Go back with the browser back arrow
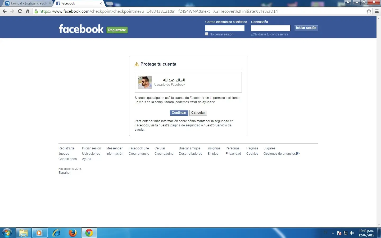The height and width of the screenshot is (238, 381). pyautogui.click(x=4, y=11)
